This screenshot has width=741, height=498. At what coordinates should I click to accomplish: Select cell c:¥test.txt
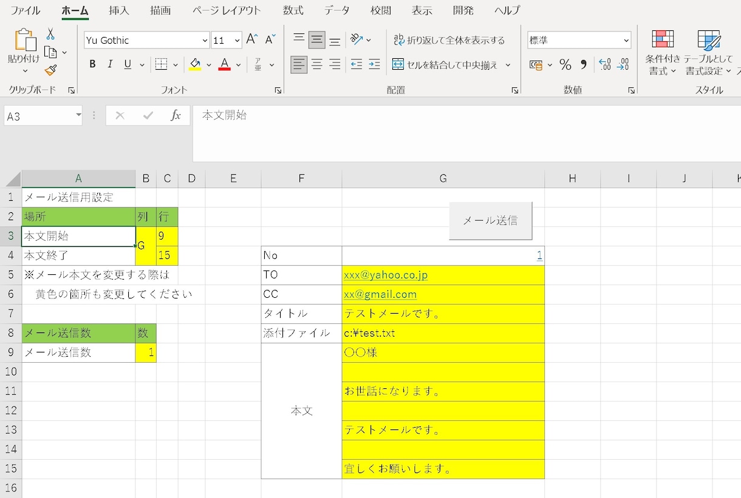tap(443, 333)
